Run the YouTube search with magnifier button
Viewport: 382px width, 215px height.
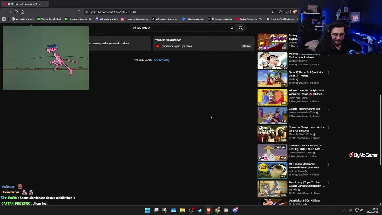pos(241,28)
